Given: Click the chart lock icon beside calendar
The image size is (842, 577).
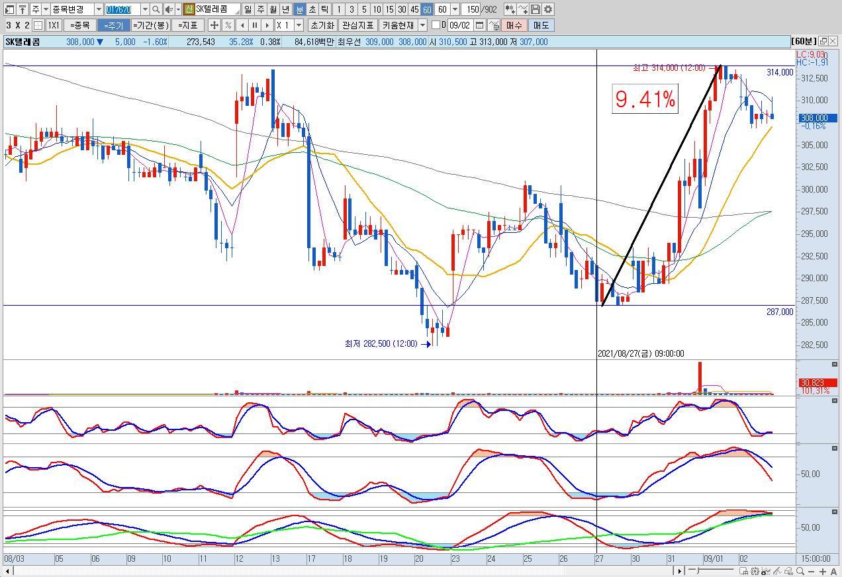Looking at the screenshot, I should pyautogui.click(x=494, y=25).
